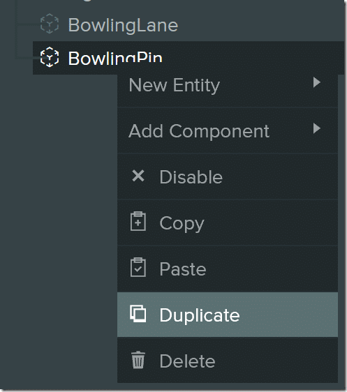Choose Delete to remove the entity

pyautogui.click(x=228, y=361)
